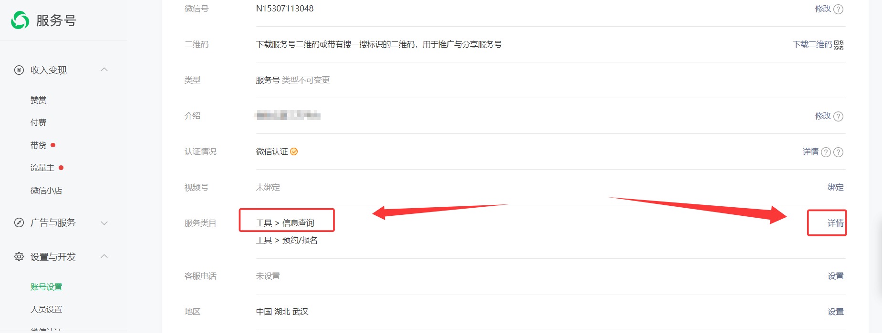882x333 pixels.
Task: Click 下载二维码 link
Action: pos(812,44)
